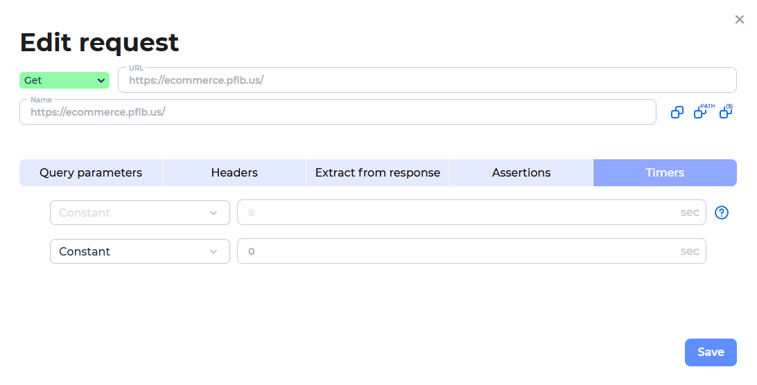Click the copy URL to name icon
The image size is (757, 385).
click(677, 112)
